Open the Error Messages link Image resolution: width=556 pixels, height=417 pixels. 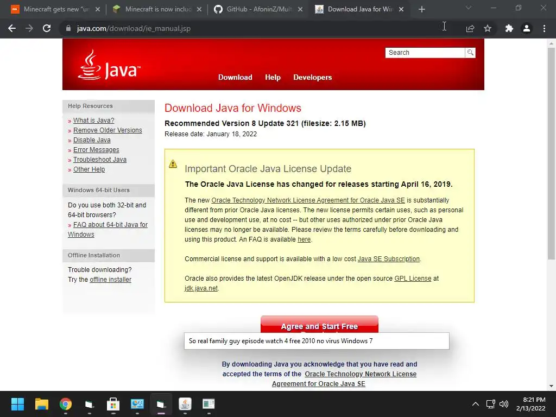pyautogui.click(x=96, y=150)
